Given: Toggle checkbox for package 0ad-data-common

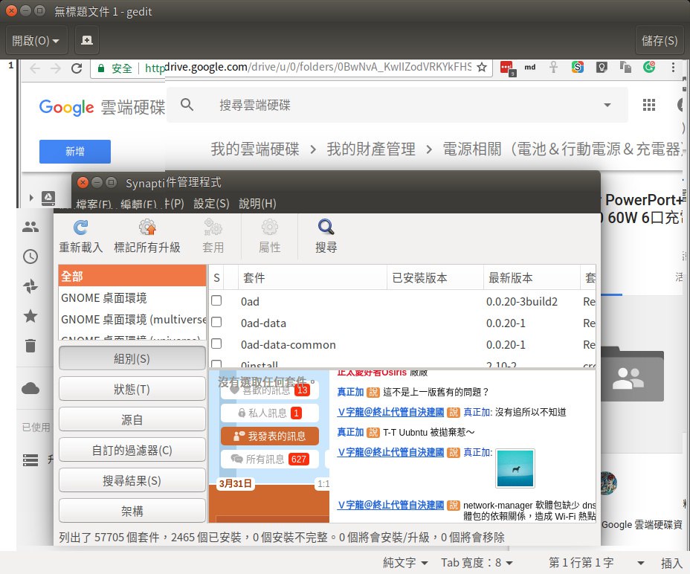Looking at the screenshot, I should click(216, 344).
